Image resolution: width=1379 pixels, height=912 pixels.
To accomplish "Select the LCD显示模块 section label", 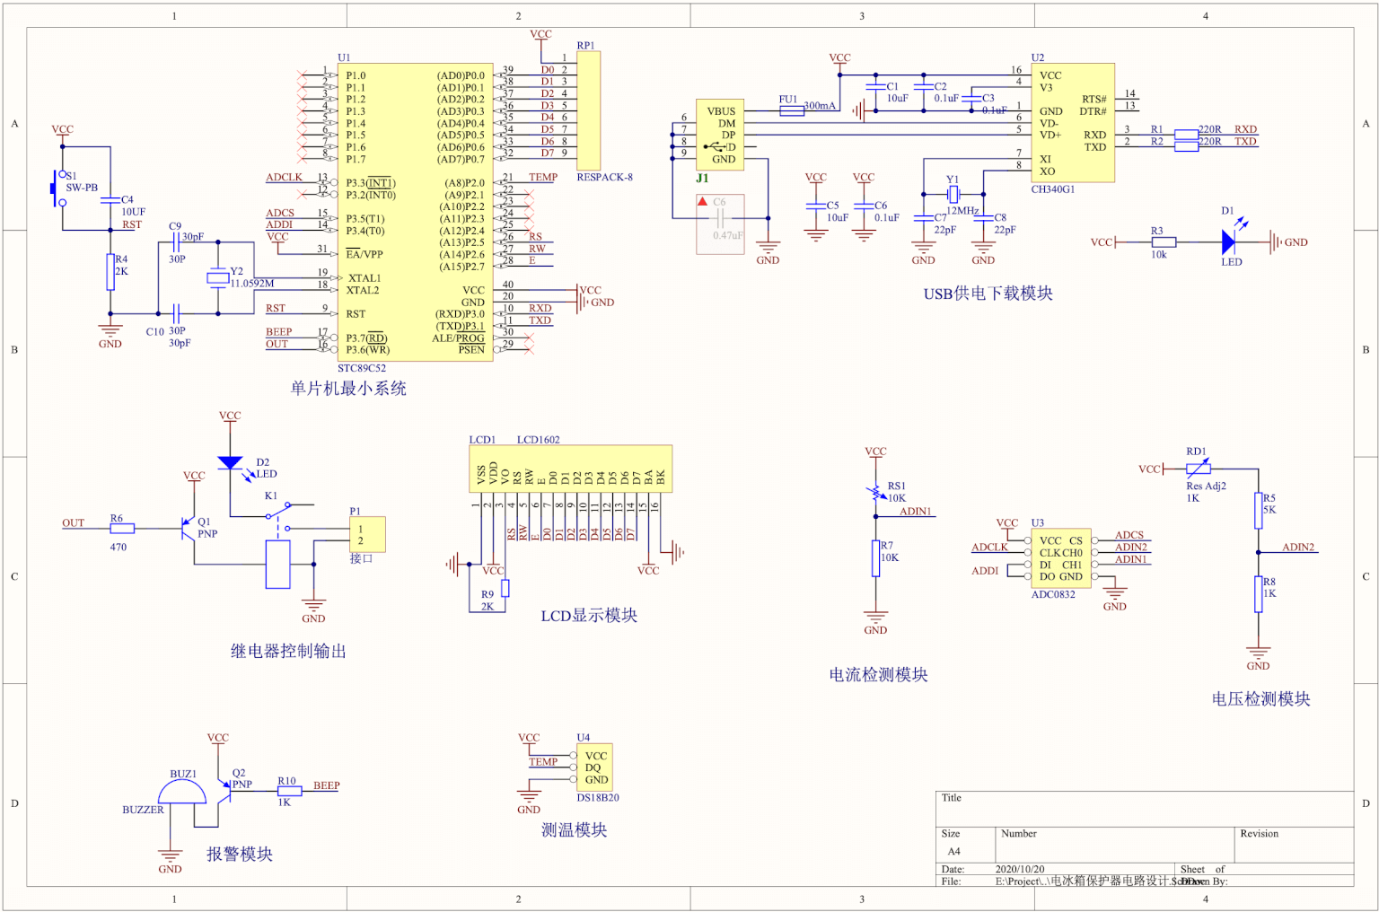I will click(589, 615).
